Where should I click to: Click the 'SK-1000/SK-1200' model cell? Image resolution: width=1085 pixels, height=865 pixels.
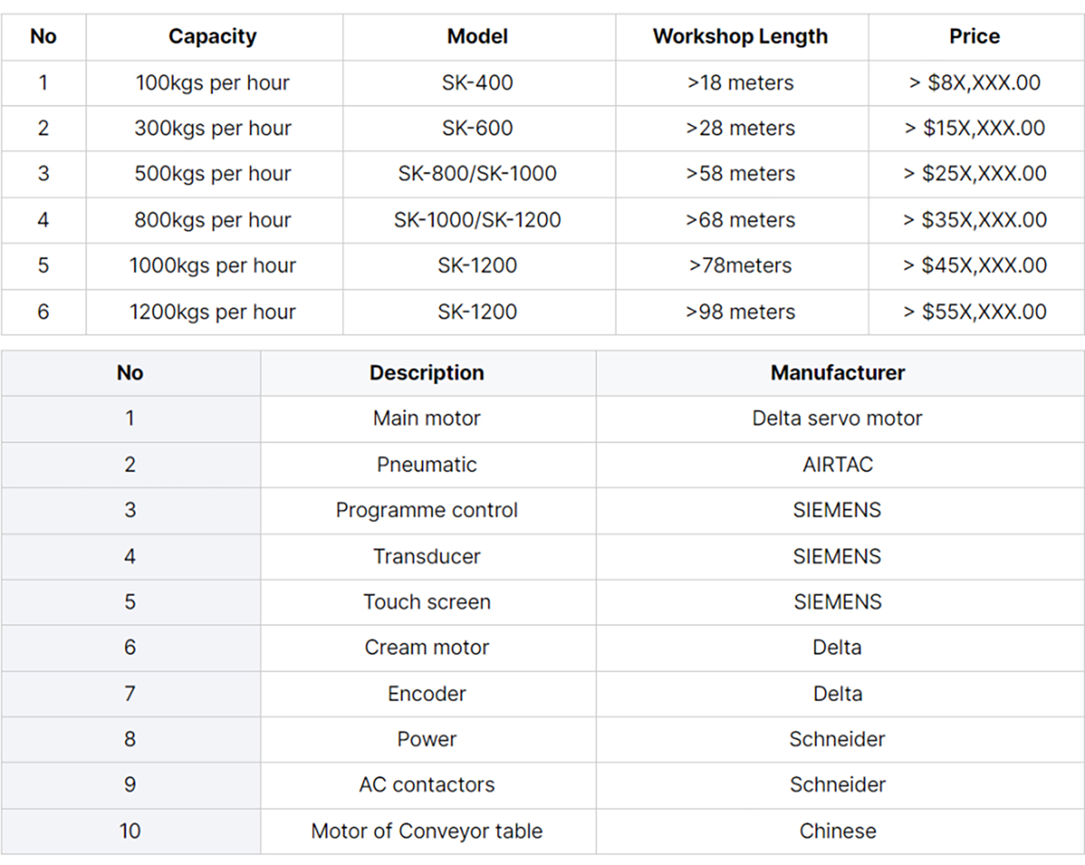(x=478, y=220)
